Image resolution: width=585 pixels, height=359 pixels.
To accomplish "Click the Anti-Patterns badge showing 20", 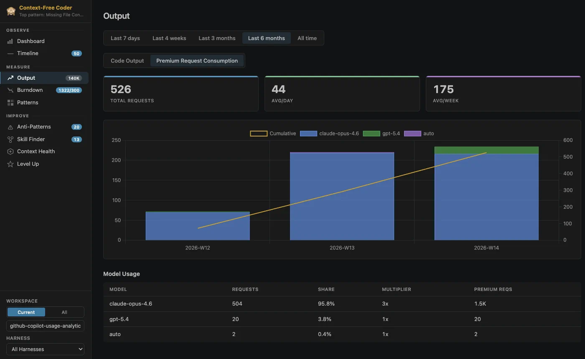I will [76, 127].
